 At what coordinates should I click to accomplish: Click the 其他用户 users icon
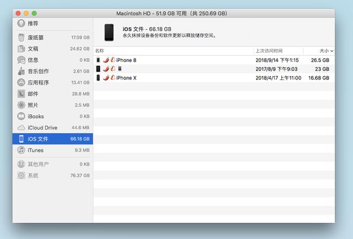(x=21, y=164)
